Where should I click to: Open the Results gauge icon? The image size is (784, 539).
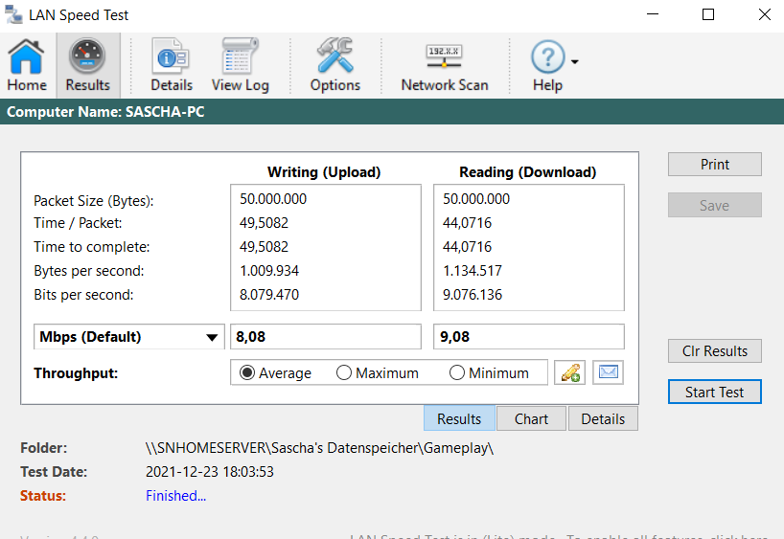point(87,65)
